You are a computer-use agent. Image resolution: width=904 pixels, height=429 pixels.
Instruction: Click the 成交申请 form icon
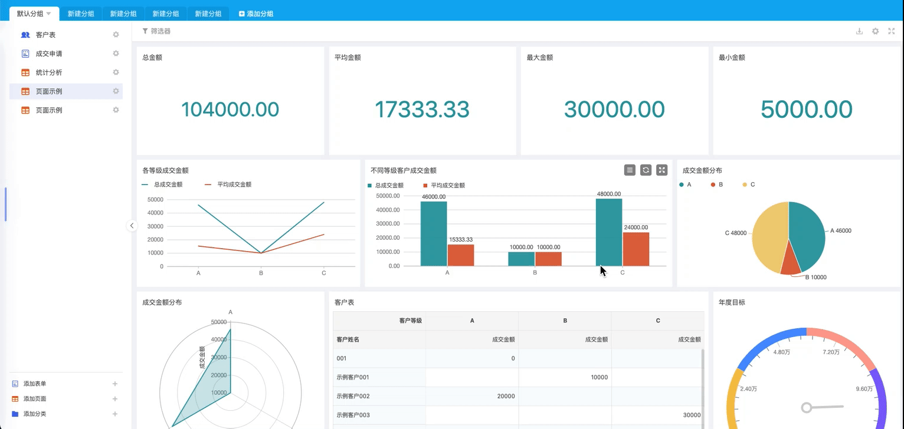click(x=25, y=54)
